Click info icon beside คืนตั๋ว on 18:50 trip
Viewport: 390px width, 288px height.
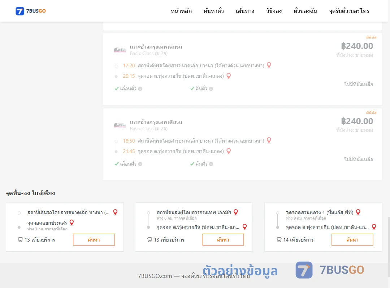[x=211, y=164]
